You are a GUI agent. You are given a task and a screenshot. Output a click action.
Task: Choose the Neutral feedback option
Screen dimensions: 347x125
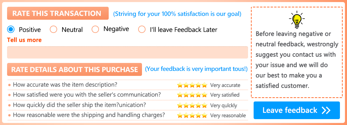point(53,29)
